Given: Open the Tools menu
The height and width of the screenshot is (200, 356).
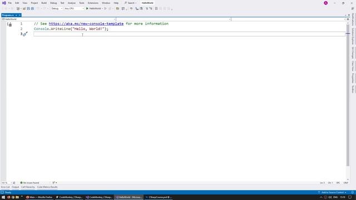Looking at the screenshot, I should pos(82,3).
